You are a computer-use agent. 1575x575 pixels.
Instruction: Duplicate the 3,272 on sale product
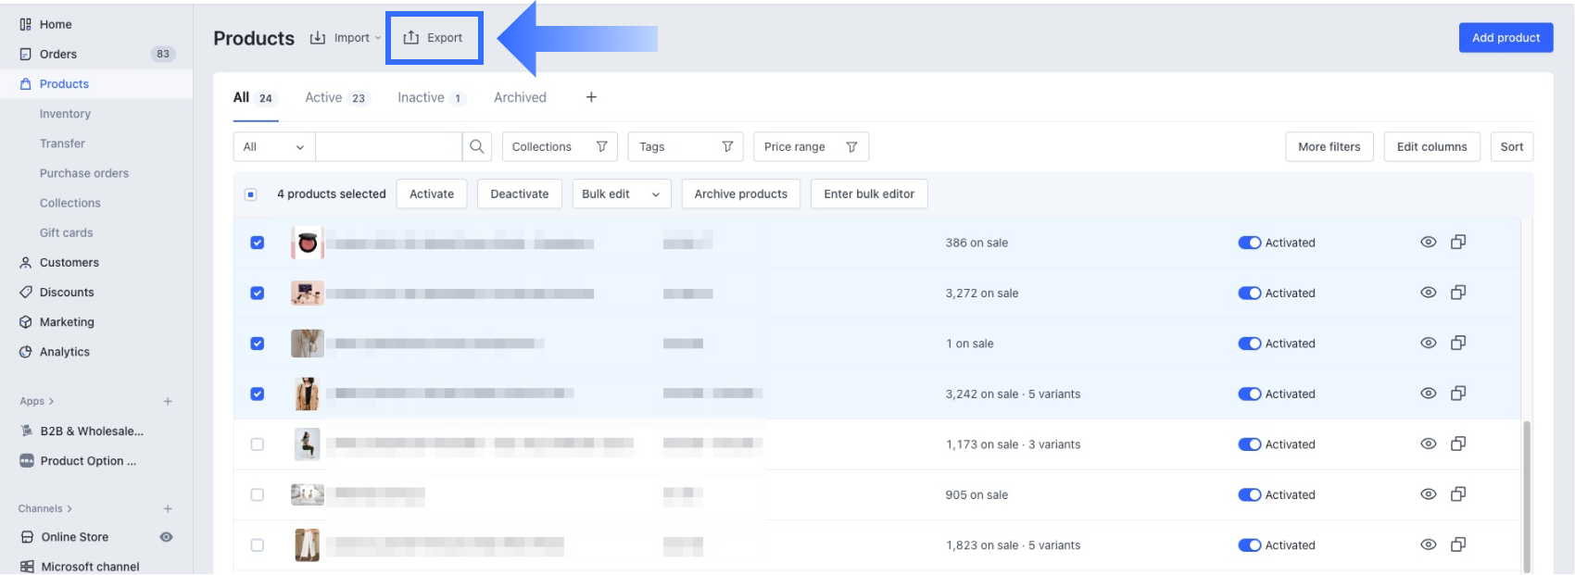(1458, 293)
